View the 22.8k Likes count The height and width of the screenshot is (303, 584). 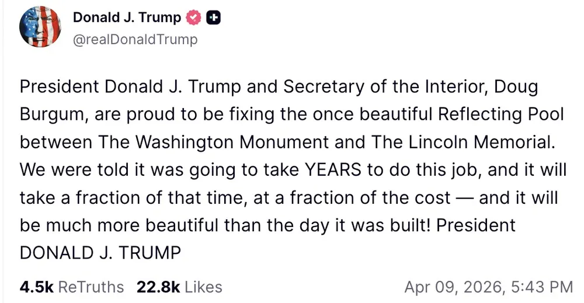click(x=158, y=287)
